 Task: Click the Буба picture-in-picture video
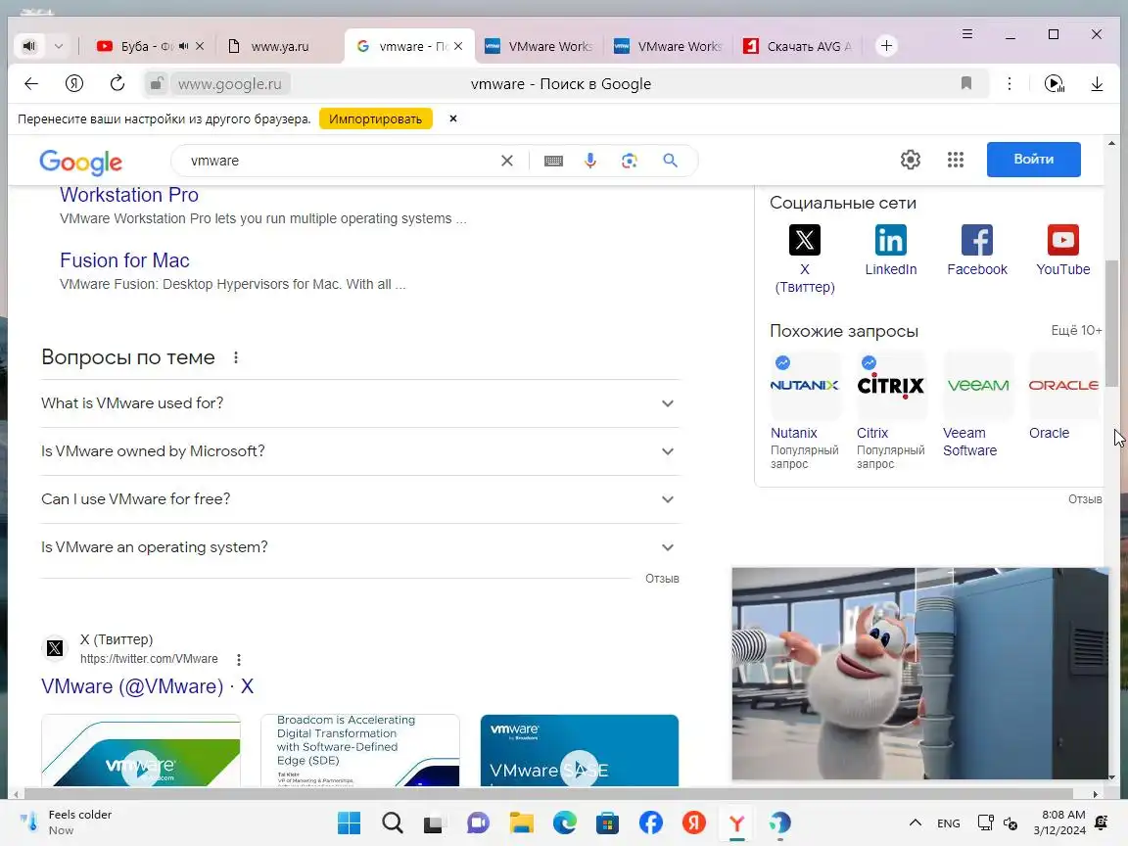click(x=920, y=674)
